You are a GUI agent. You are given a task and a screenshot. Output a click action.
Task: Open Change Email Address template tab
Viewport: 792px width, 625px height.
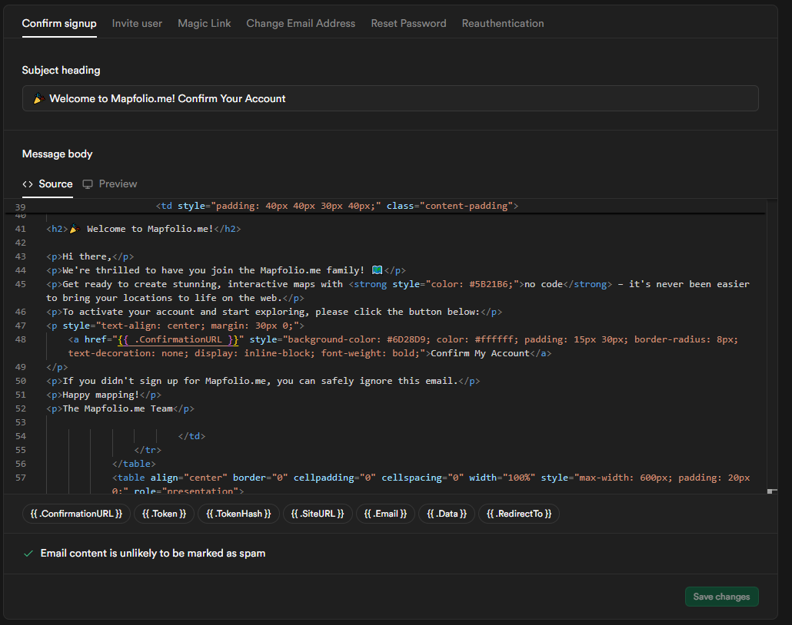pos(301,23)
